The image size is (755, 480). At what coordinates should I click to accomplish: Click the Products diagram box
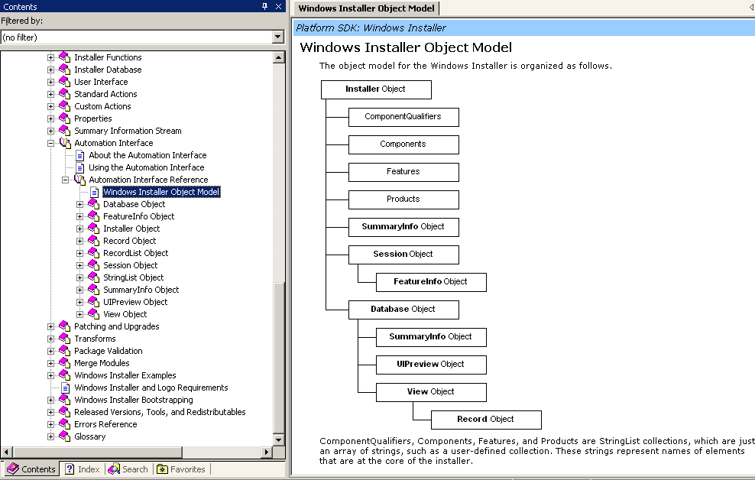click(403, 199)
